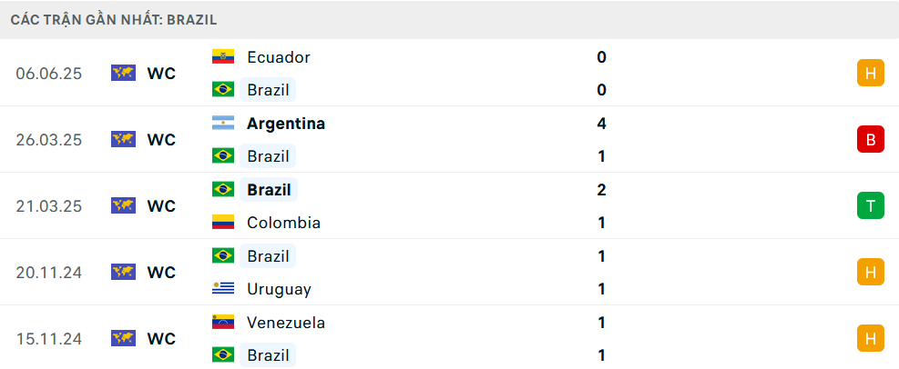Open the Argentina team link
Image resolution: width=899 pixels, height=369 pixels.
tap(285, 124)
